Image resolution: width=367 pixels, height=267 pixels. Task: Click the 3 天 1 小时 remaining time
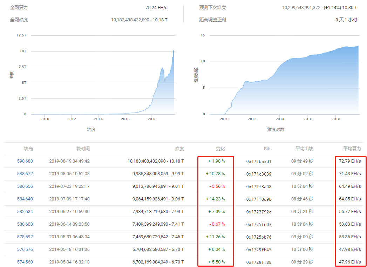(x=346, y=20)
